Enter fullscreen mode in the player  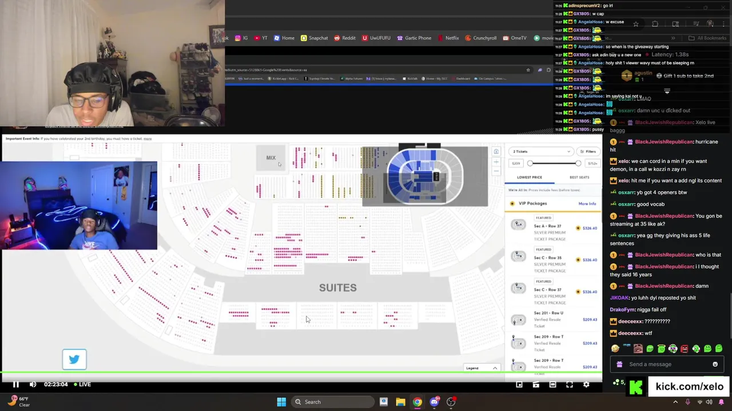[570, 385]
